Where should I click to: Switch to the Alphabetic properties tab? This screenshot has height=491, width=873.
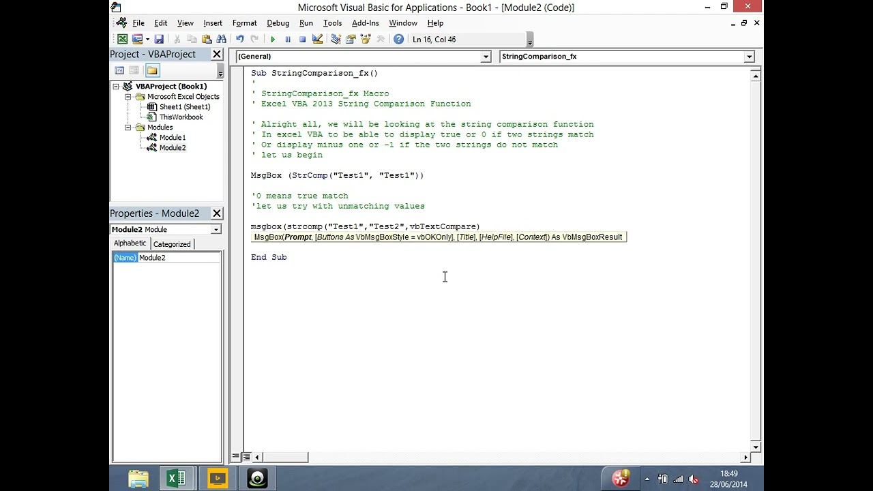coord(130,243)
